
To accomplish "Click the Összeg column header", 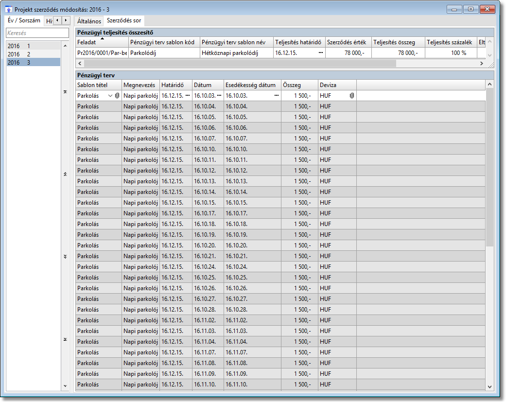I will tap(299, 85).
